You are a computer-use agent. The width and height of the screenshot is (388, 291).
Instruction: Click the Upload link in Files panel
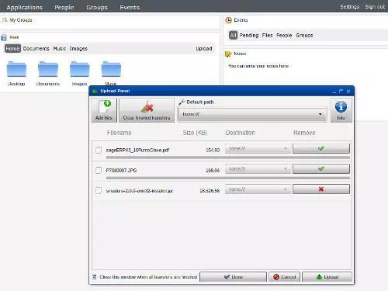pyautogui.click(x=204, y=49)
